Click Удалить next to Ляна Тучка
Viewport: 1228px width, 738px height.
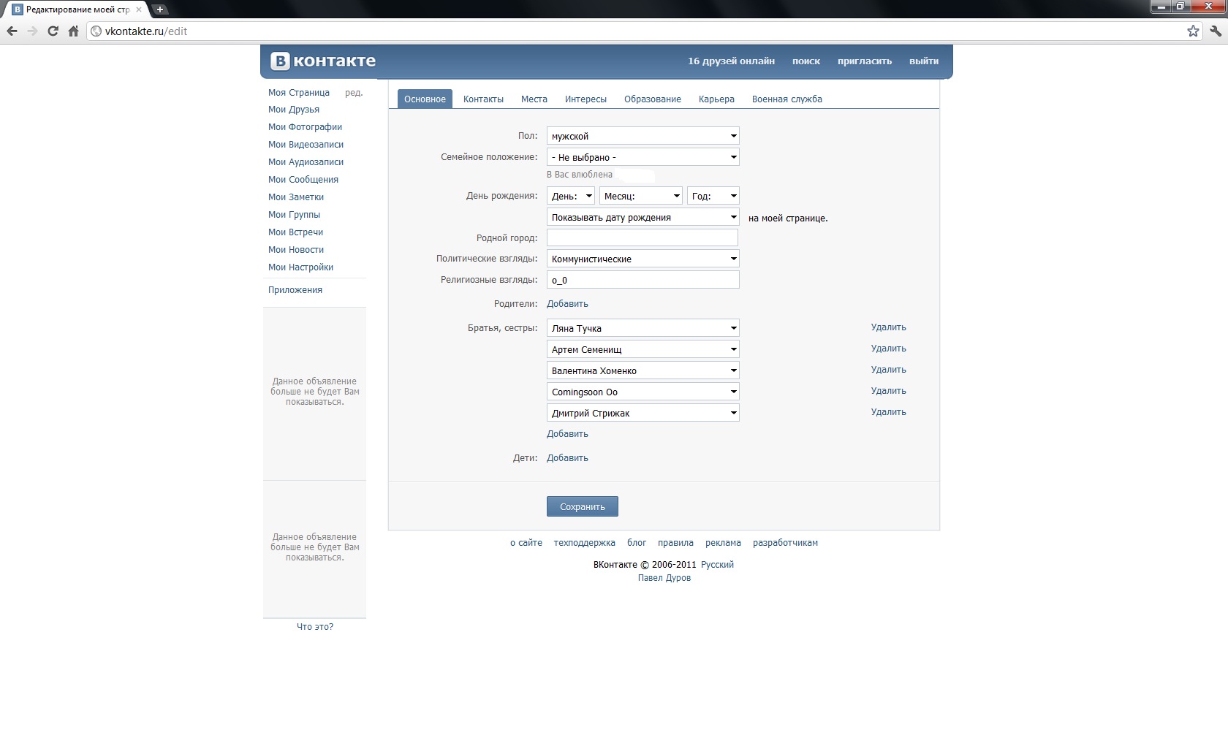click(x=888, y=327)
